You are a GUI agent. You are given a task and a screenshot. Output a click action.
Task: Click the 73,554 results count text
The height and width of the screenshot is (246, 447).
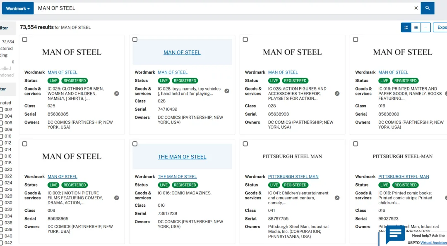pyautogui.click(x=37, y=27)
